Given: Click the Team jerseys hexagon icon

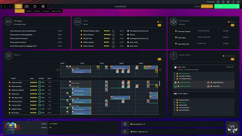Looking at the screenshot, I should (78, 22).
